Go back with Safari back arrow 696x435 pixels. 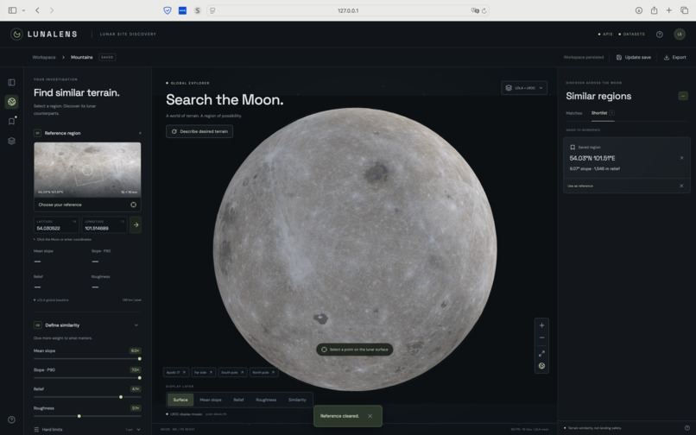click(37, 10)
